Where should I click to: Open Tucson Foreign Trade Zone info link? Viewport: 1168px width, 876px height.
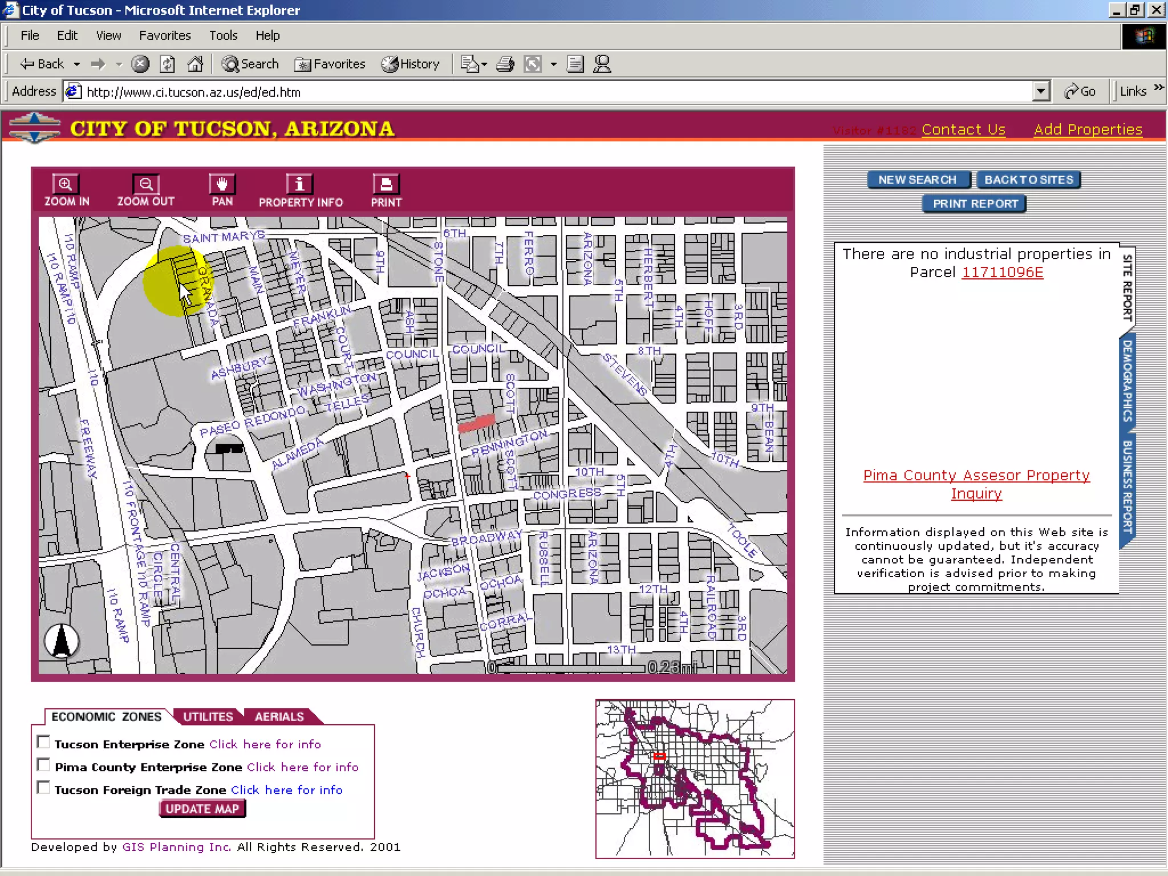click(287, 790)
